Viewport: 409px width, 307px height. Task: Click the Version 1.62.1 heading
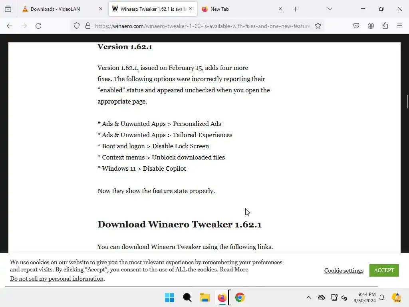[x=125, y=47]
